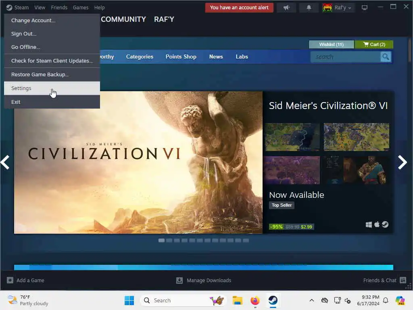Open File Explorer from taskbar
The width and height of the screenshot is (413, 310).
pos(237,300)
